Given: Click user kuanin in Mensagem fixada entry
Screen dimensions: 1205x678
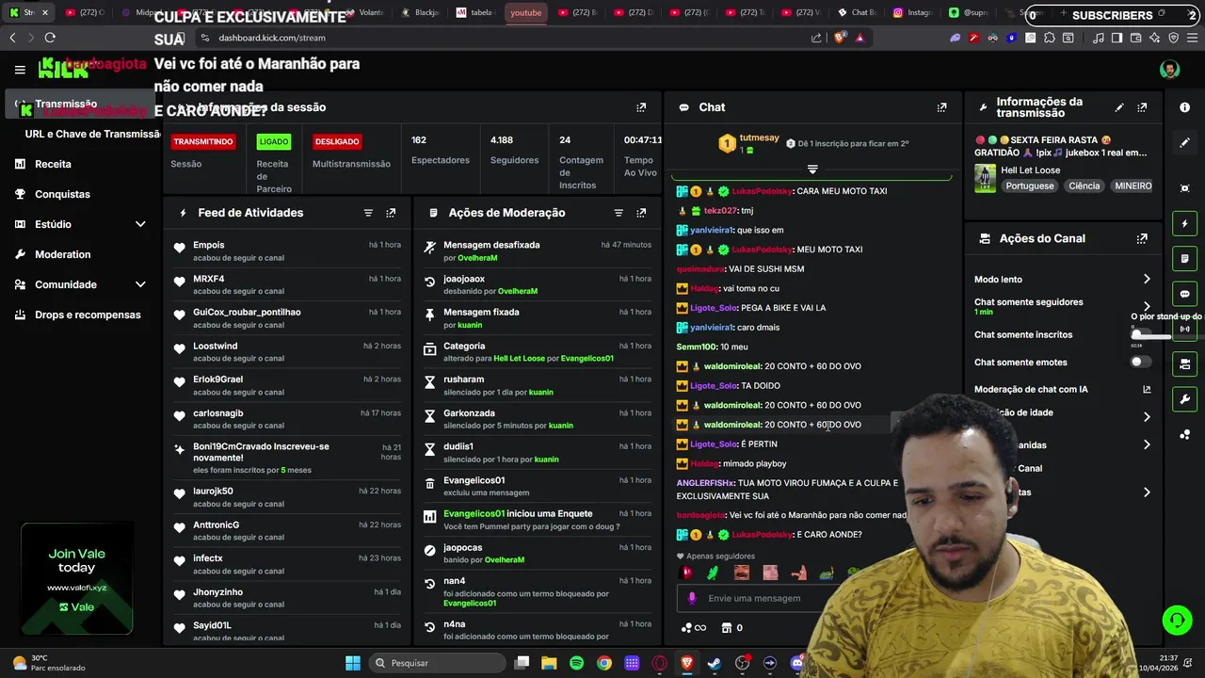Looking at the screenshot, I should click(x=469, y=325).
